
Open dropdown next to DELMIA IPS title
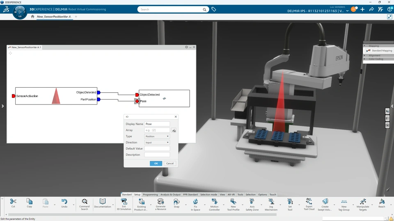point(347,11)
